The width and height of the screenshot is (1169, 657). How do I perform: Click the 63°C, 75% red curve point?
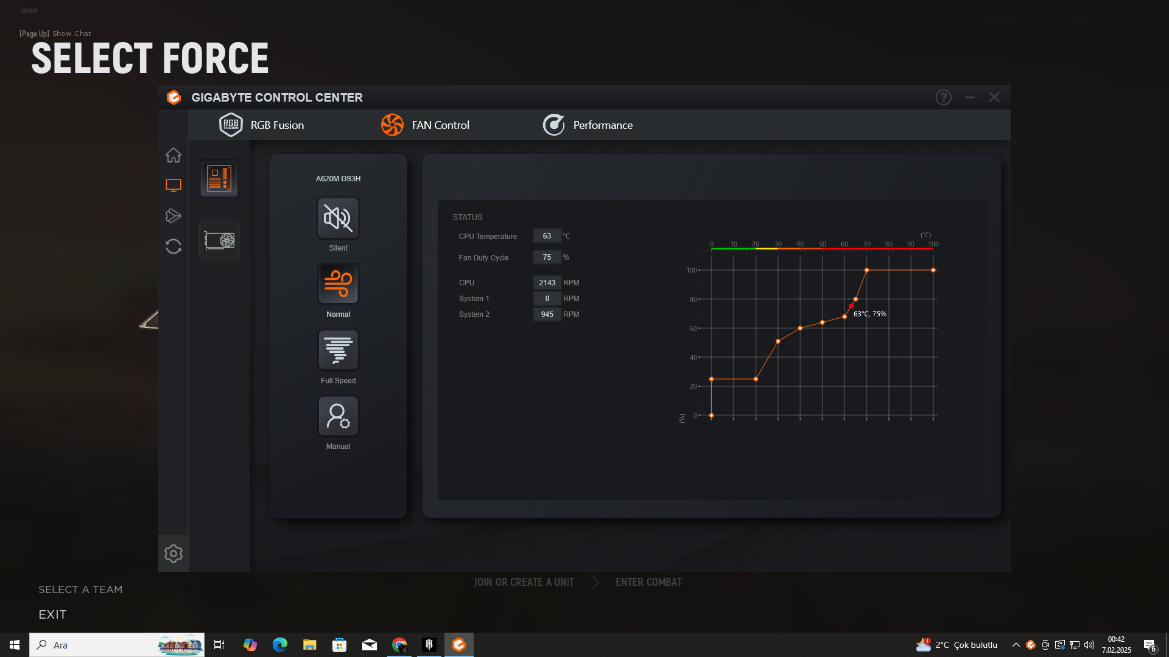pos(851,307)
